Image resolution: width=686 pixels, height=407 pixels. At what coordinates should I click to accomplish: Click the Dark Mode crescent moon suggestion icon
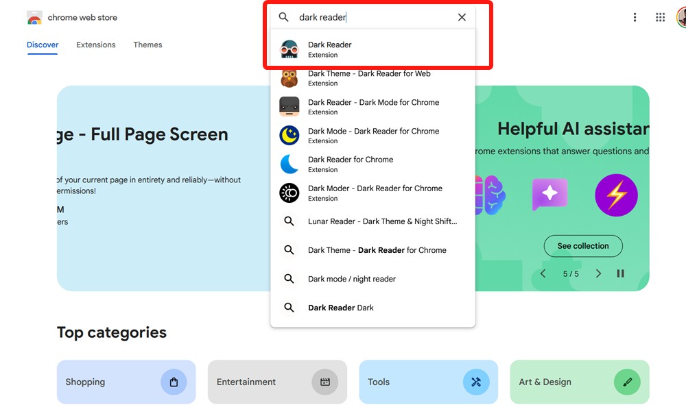pyautogui.click(x=289, y=135)
